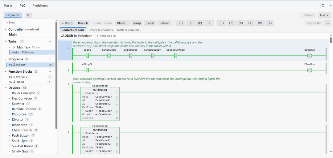Open the organizer pop-out icon
The image size is (333, 158).
point(28,15)
